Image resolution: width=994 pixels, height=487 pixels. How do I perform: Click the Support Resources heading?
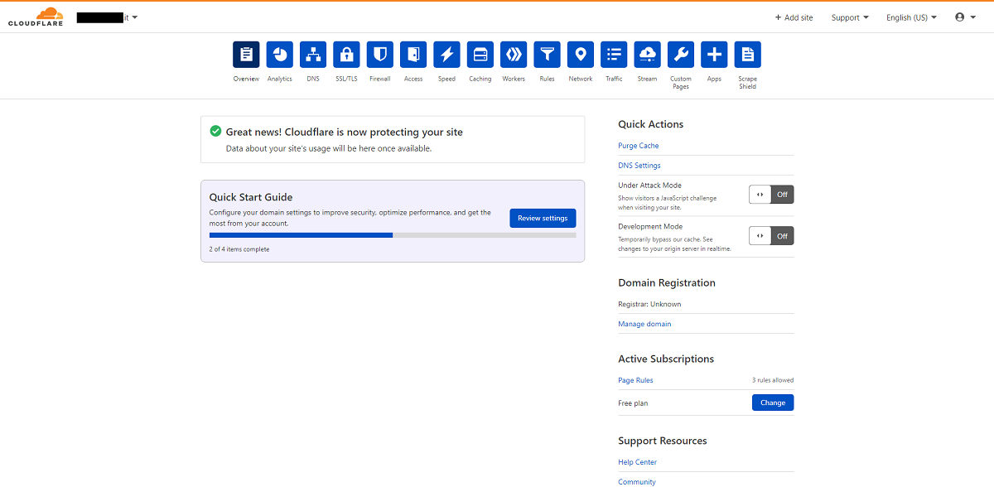point(663,441)
